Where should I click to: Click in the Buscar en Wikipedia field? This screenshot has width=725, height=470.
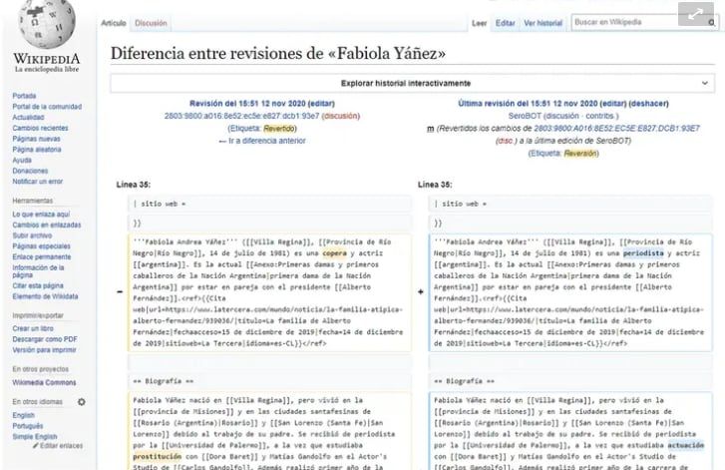click(616, 22)
